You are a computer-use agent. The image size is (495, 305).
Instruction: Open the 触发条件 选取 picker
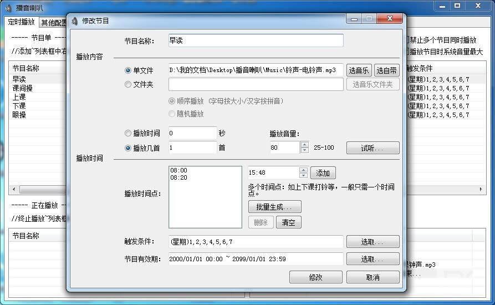point(372,242)
